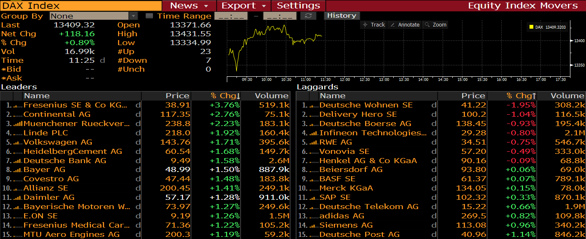Sort Leaders by % Chg column header
This screenshot has height=239, width=586.
click(216, 96)
